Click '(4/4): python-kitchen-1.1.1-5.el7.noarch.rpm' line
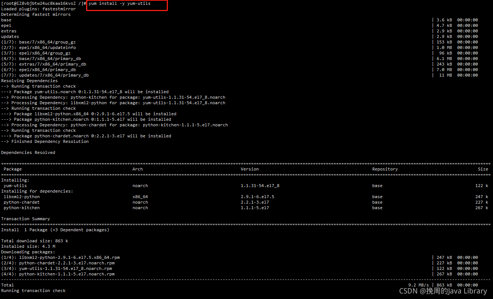The height and width of the screenshot is (299, 493). (58, 274)
